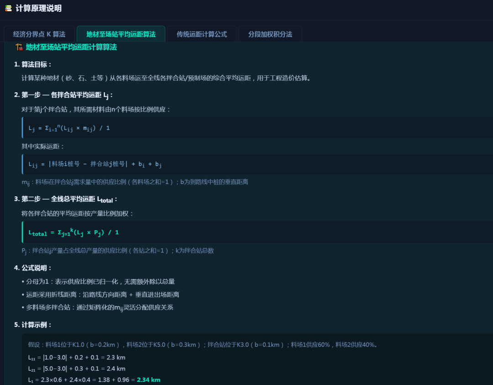Click the note explaining Pj 产量比例
Image resolution: width=493 pixels, height=385 pixels.
[118, 251]
